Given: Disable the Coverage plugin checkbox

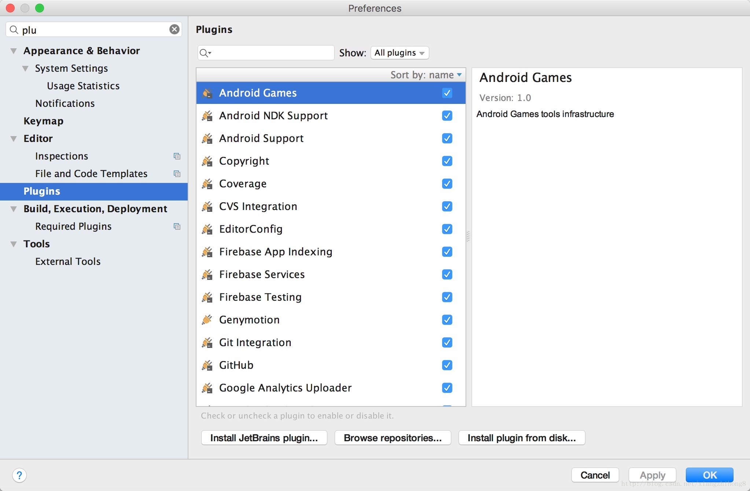Looking at the screenshot, I should pyautogui.click(x=447, y=184).
